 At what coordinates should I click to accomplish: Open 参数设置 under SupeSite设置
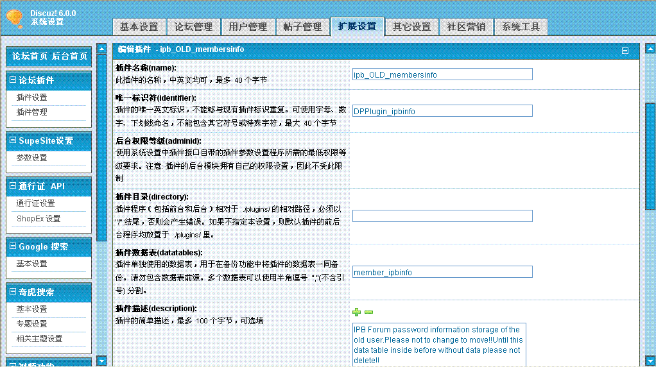point(32,158)
